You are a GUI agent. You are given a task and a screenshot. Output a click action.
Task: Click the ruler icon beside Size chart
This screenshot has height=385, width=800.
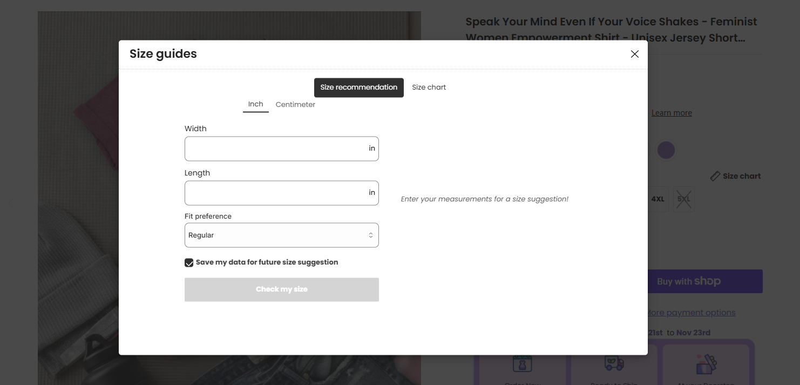715,176
